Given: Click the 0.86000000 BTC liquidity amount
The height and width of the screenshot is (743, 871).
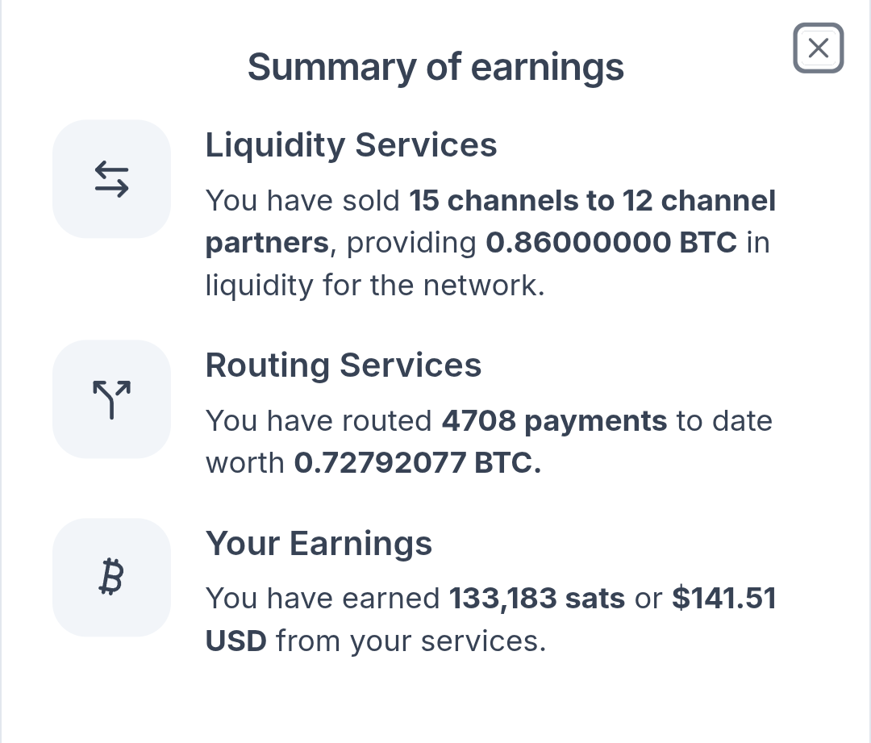Looking at the screenshot, I should click(x=611, y=243).
